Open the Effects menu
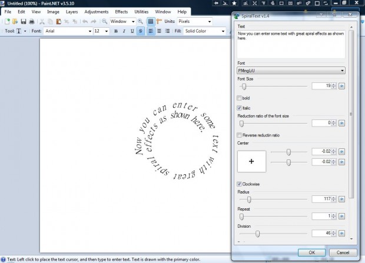Image resolution: width=365 pixels, height=263 pixels. pos(121,12)
